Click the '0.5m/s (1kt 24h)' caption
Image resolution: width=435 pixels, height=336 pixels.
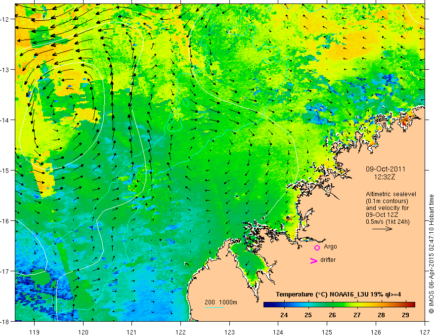tap(388, 222)
